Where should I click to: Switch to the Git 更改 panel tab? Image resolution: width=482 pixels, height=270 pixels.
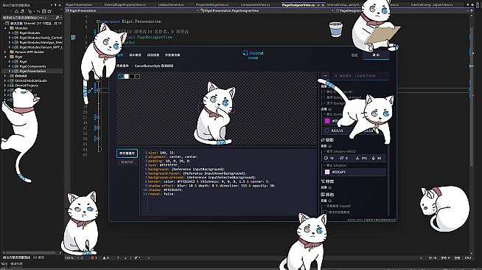39,257
